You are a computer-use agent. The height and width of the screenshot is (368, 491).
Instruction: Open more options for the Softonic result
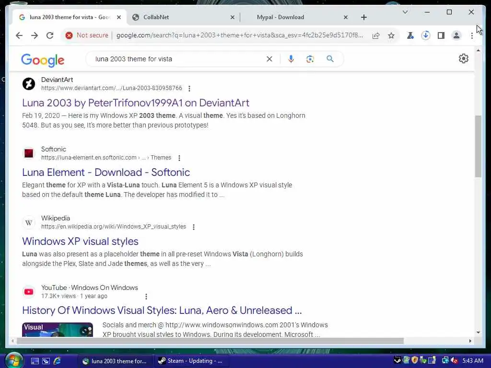pyautogui.click(x=179, y=158)
